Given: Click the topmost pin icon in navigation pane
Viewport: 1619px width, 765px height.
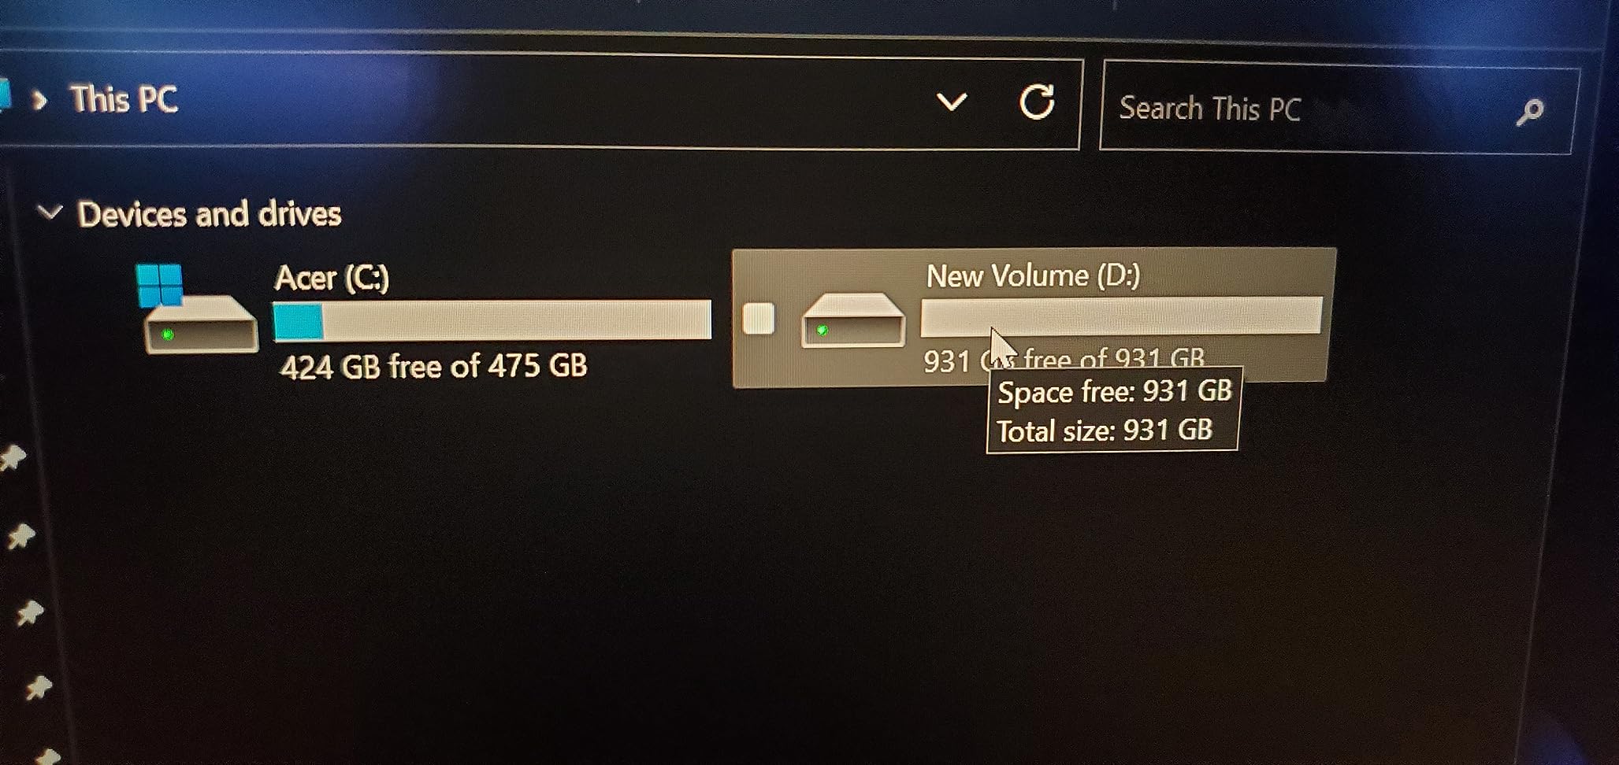Looking at the screenshot, I should tap(13, 457).
